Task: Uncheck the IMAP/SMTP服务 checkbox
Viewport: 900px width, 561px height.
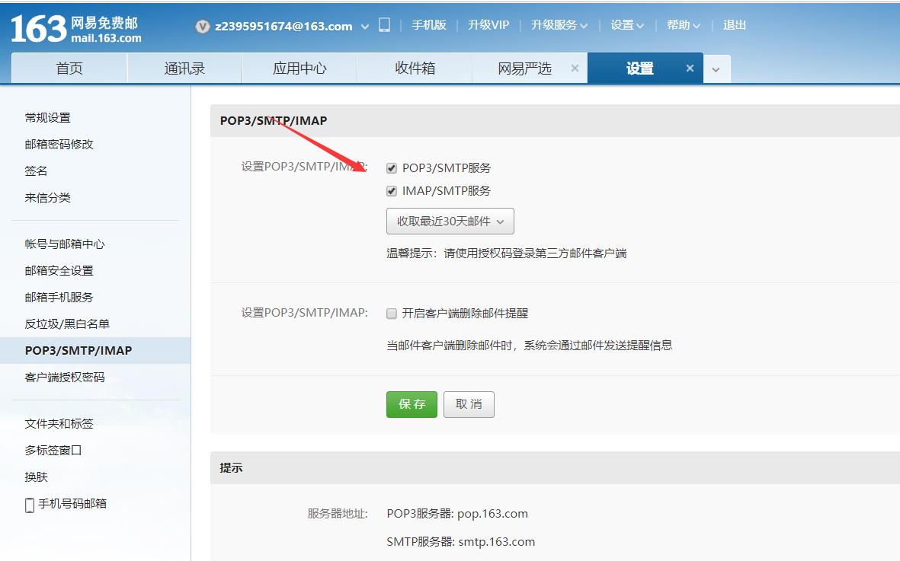Action: [392, 191]
